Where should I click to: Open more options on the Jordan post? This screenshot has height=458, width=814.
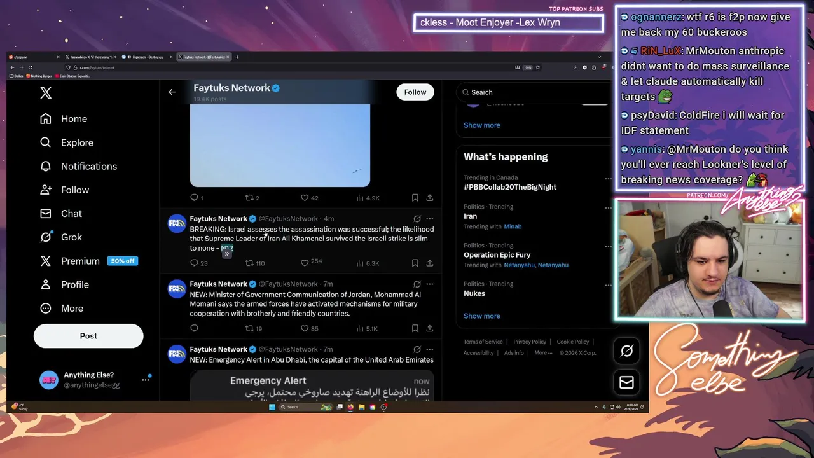[x=430, y=284]
